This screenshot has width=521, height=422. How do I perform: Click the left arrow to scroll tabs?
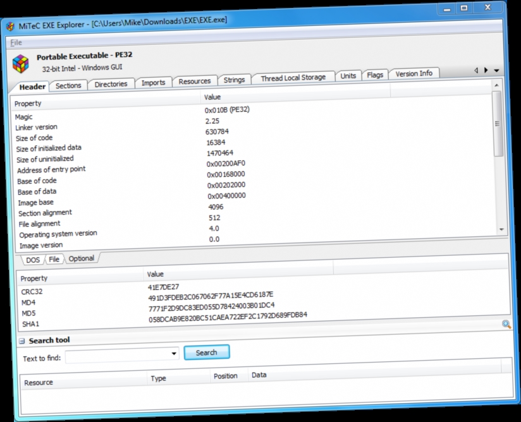point(476,71)
